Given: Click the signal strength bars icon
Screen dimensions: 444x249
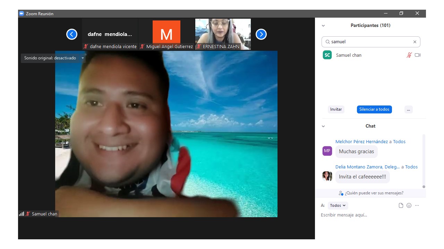Looking at the screenshot, I should 22,214.
